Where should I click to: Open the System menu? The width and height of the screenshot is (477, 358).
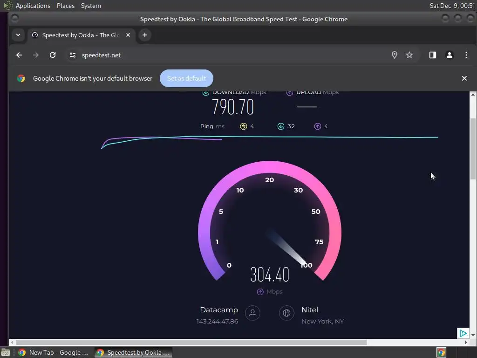click(91, 6)
